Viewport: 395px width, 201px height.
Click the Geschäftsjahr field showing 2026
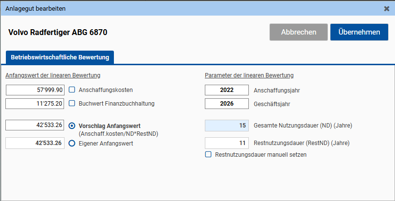pos(227,104)
